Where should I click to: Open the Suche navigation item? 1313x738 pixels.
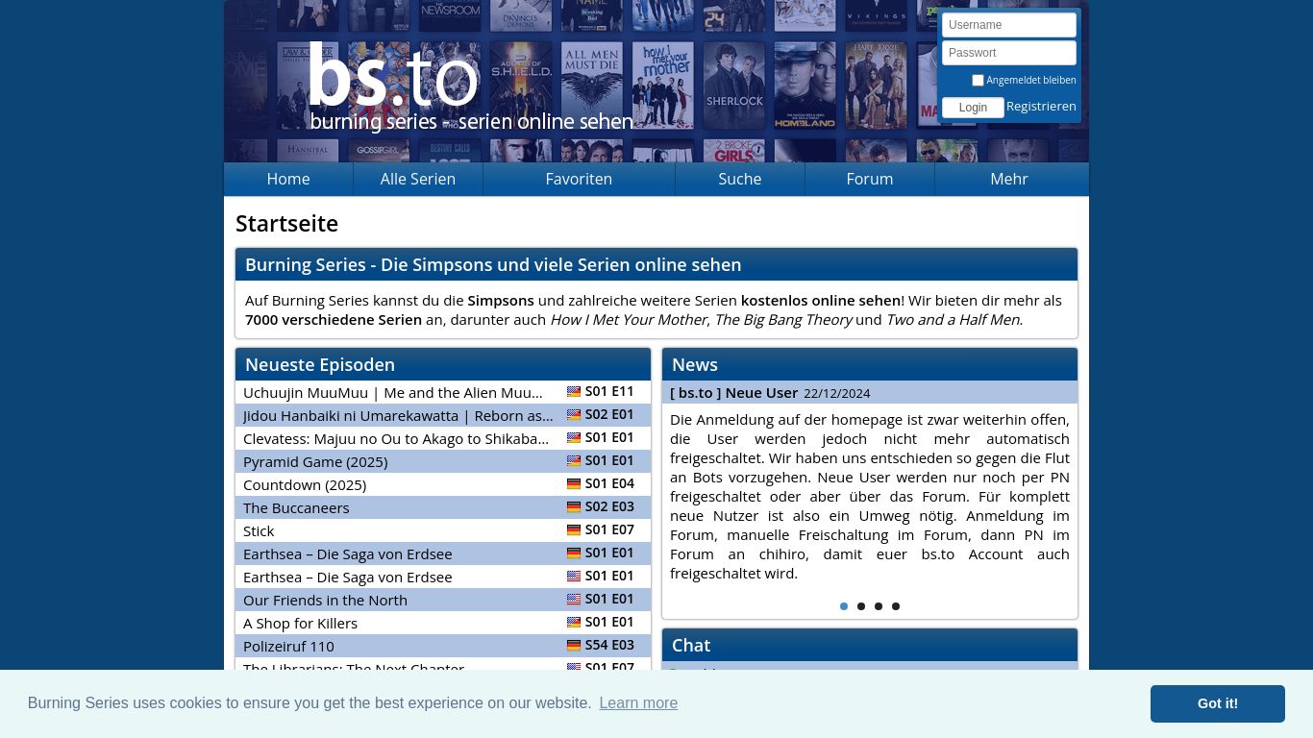[x=740, y=179]
